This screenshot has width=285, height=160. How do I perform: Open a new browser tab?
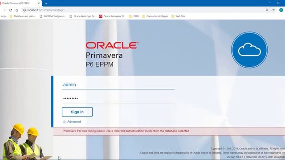(x=46, y=3)
